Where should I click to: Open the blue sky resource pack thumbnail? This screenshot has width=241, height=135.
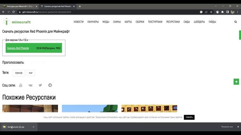[90, 108]
